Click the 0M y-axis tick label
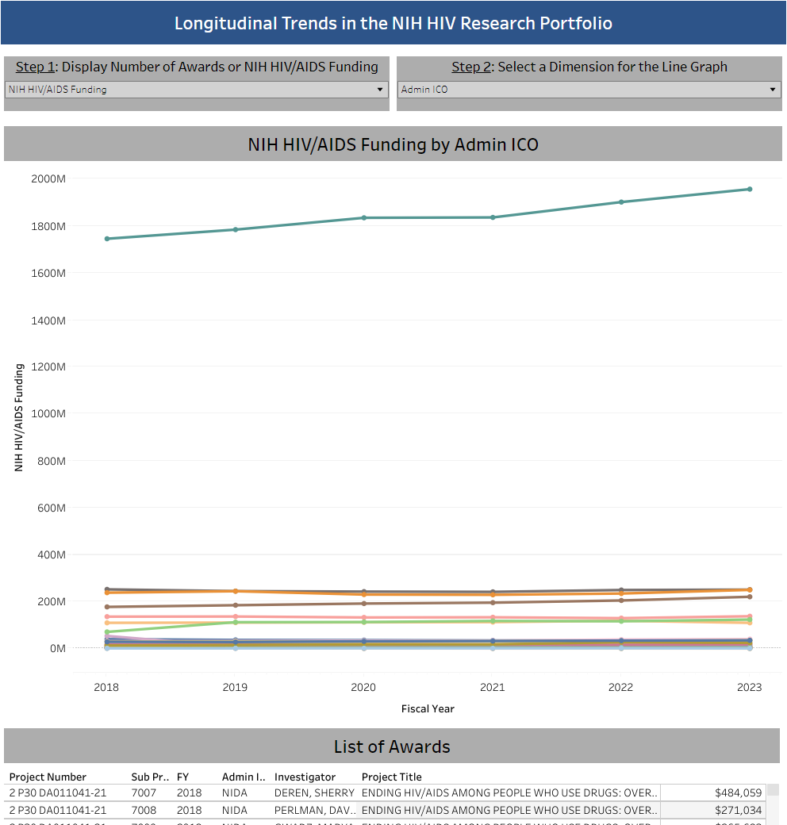 click(x=58, y=649)
